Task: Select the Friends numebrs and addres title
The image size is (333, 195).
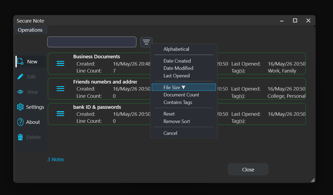Action: click(x=105, y=82)
